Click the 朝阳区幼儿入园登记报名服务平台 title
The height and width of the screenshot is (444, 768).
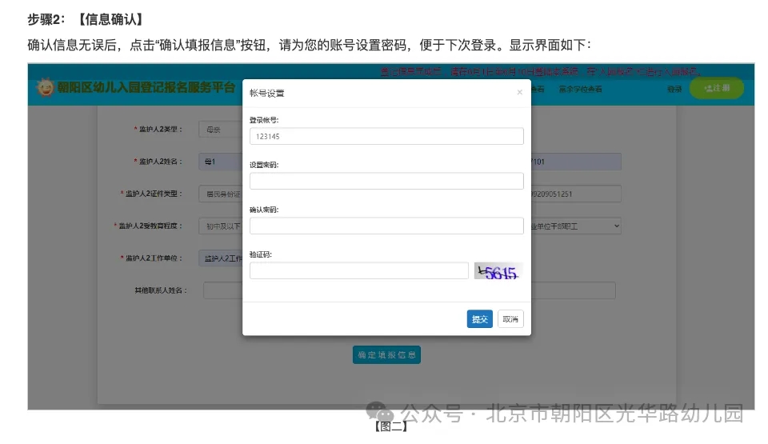point(146,87)
